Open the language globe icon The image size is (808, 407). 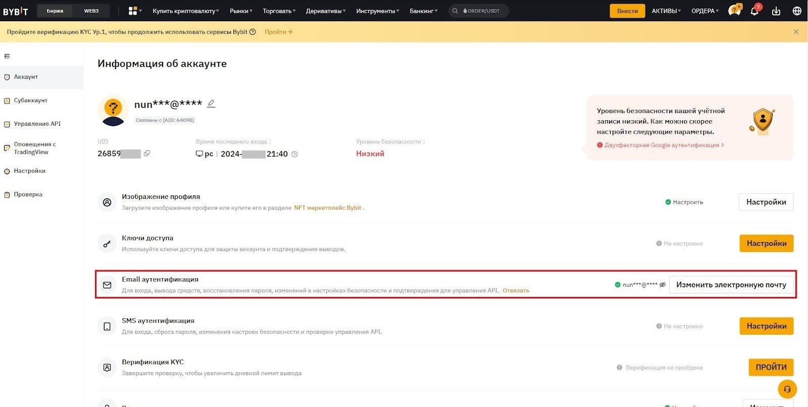(797, 11)
